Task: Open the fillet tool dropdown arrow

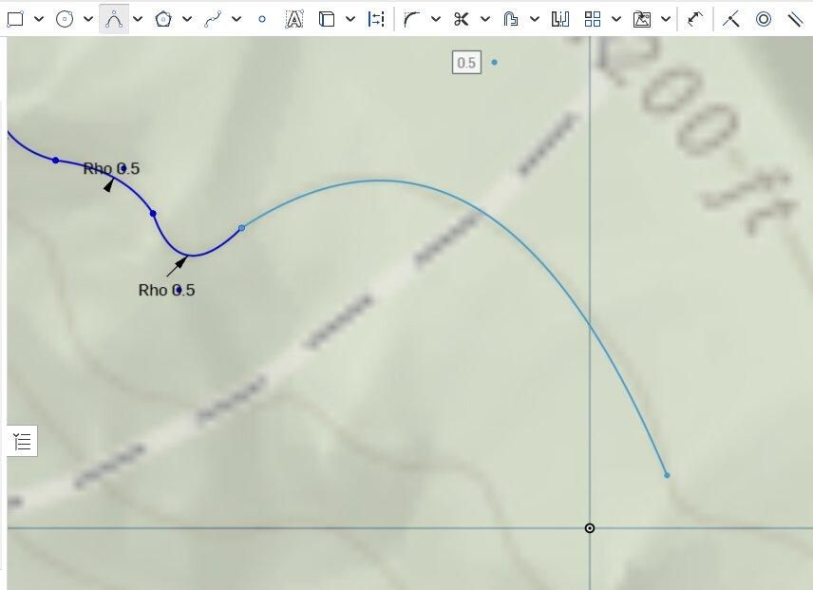Action: click(x=436, y=19)
